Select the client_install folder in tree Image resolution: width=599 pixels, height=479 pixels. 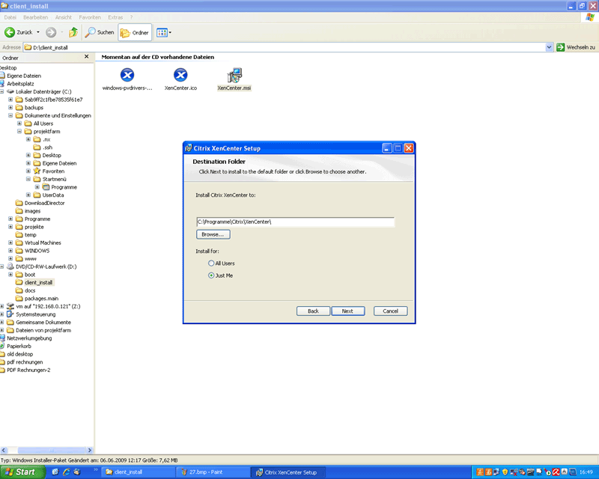point(39,283)
